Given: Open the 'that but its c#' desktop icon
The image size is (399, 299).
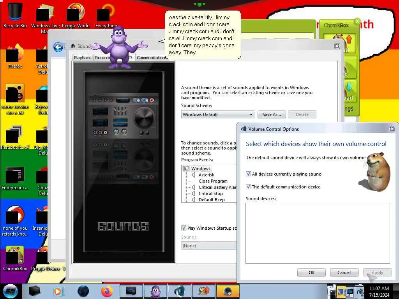Looking at the screenshot, I should pyautogui.click(x=15, y=137).
